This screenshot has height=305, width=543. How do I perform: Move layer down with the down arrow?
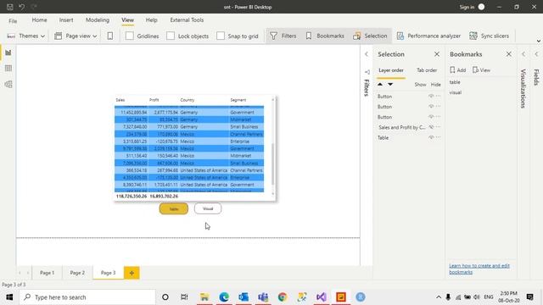point(390,85)
